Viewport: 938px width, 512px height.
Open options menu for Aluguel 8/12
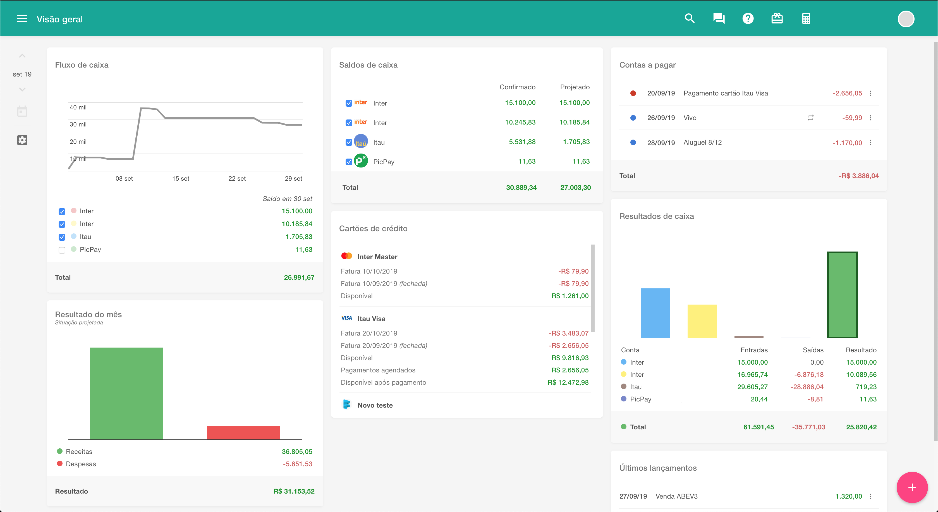[871, 143]
